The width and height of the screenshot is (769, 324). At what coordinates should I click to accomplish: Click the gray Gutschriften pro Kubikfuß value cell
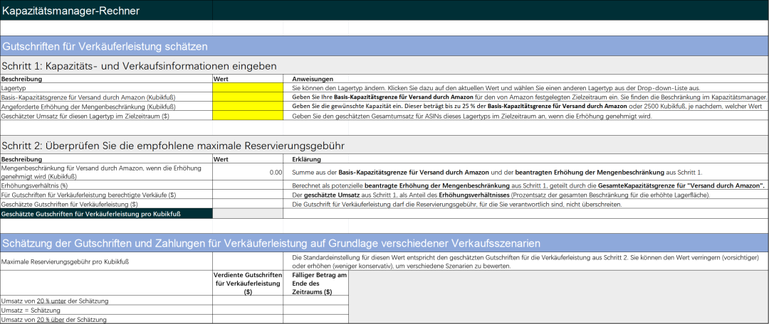[248, 213]
